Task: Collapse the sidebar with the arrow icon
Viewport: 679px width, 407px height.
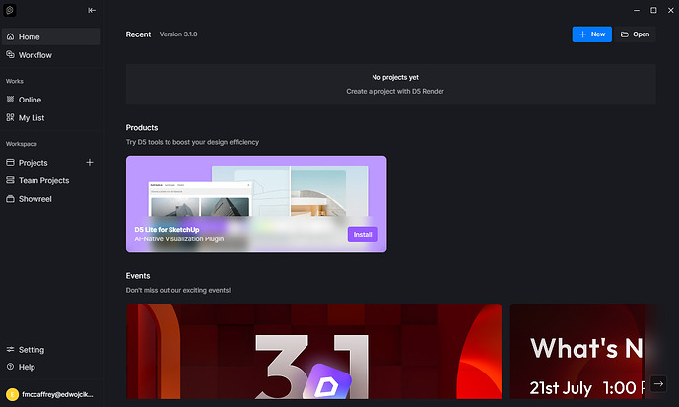Action: pyautogui.click(x=92, y=11)
